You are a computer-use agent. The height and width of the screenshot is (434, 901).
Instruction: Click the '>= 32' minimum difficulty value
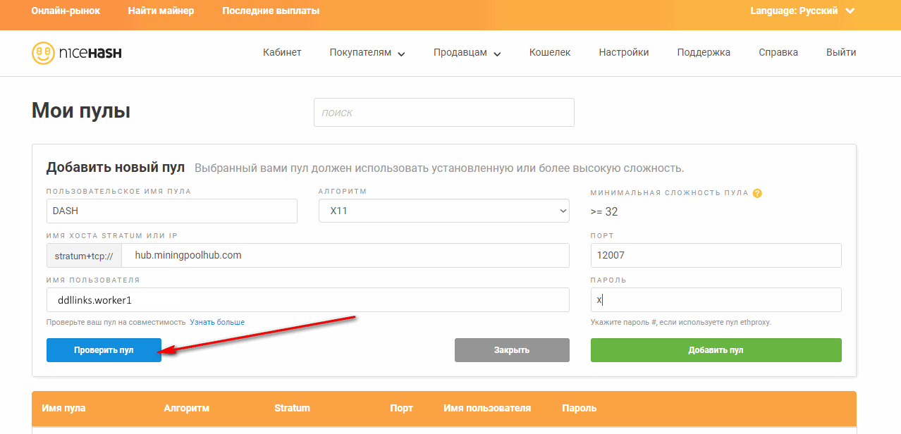604,211
